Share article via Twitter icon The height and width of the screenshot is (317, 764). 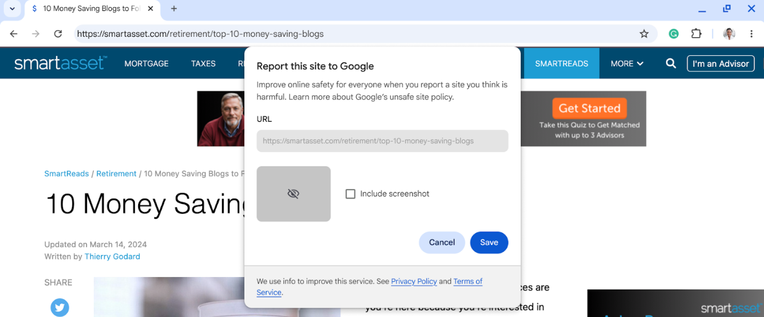[x=60, y=307]
